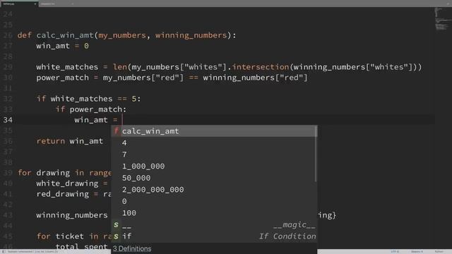The width and height of the screenshot is (452, 254).
Task: Click win_amt = 0 on line 27
Action: click(63, 46)
